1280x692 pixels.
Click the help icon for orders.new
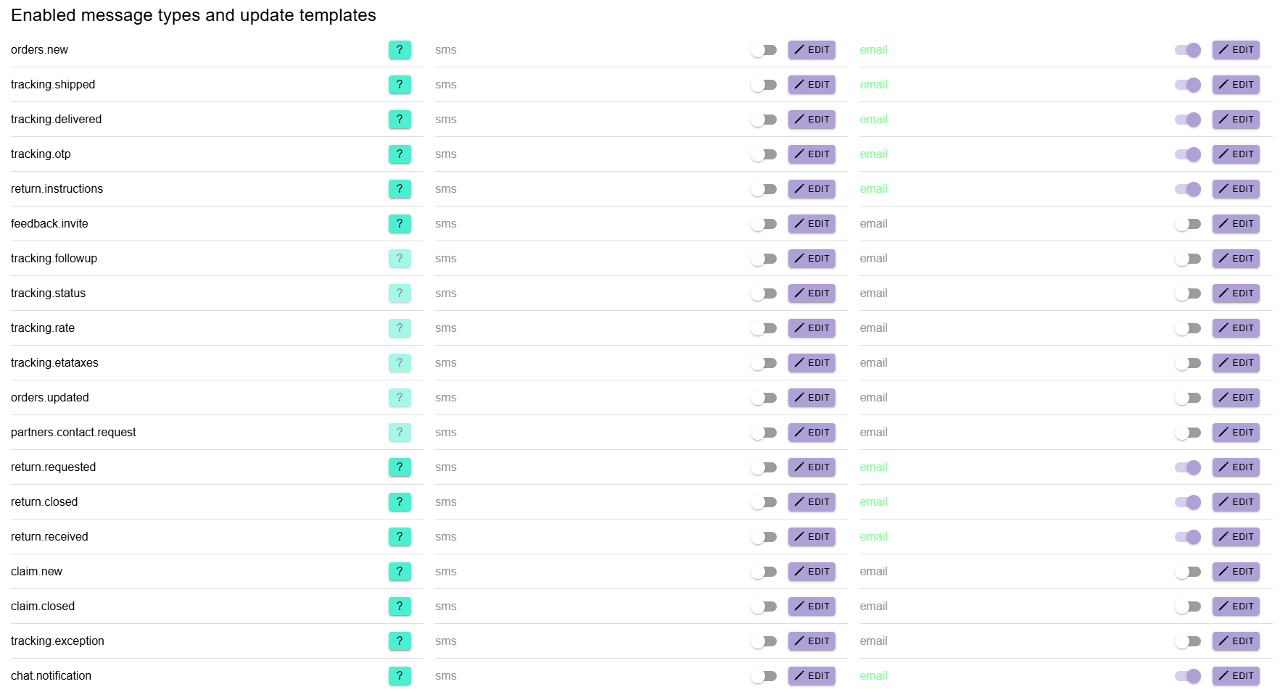click(x=400, y=50)
